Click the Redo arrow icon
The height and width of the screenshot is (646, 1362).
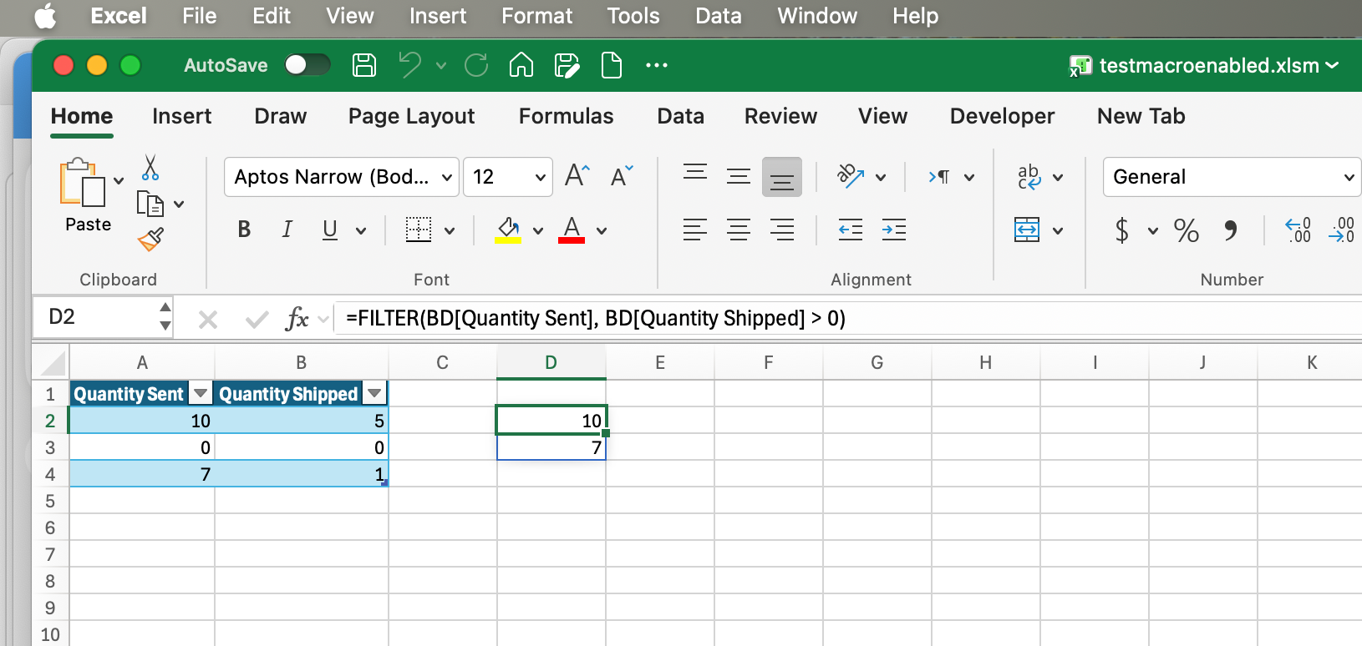(476, 65)
